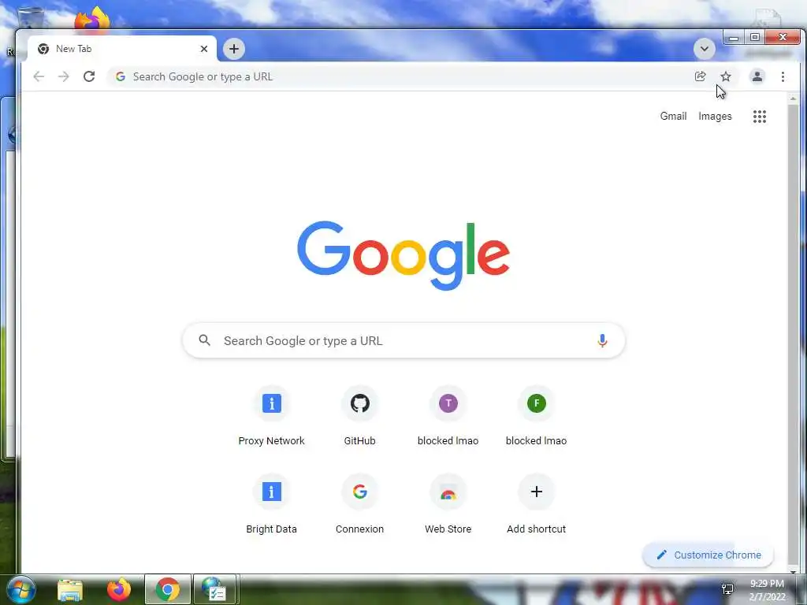The height and width of the screenshot is (605, 807).
Task: Bookmark this tab with the star icon
Action: (x=726, y=76)
